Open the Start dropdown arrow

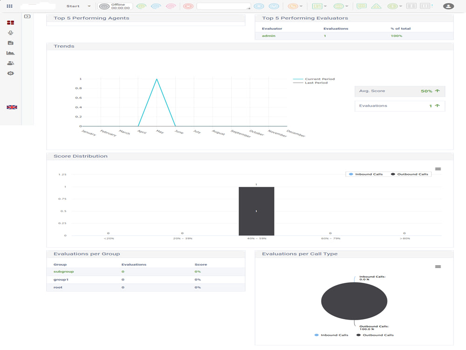tap(89, 6)
